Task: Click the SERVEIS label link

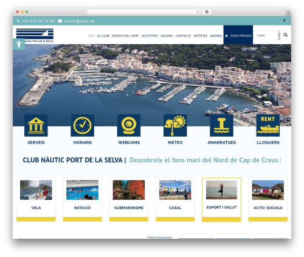Action: pos(36,142)
